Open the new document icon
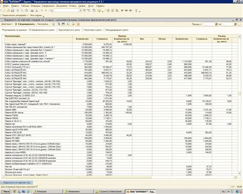243x194 pixels. (x=4, y=11)
